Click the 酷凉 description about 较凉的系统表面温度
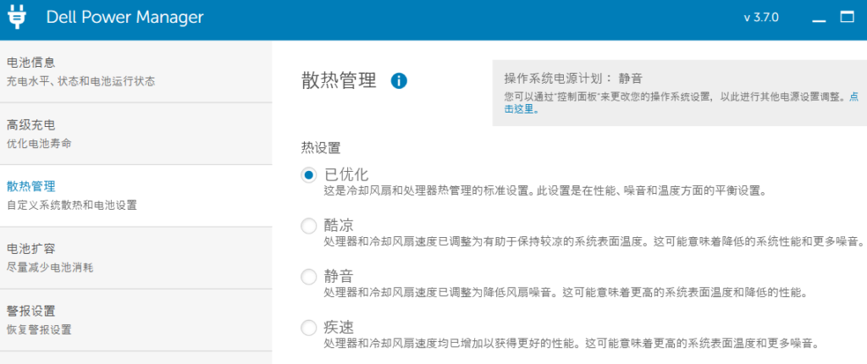867x364 pixels. pos(594,242)
